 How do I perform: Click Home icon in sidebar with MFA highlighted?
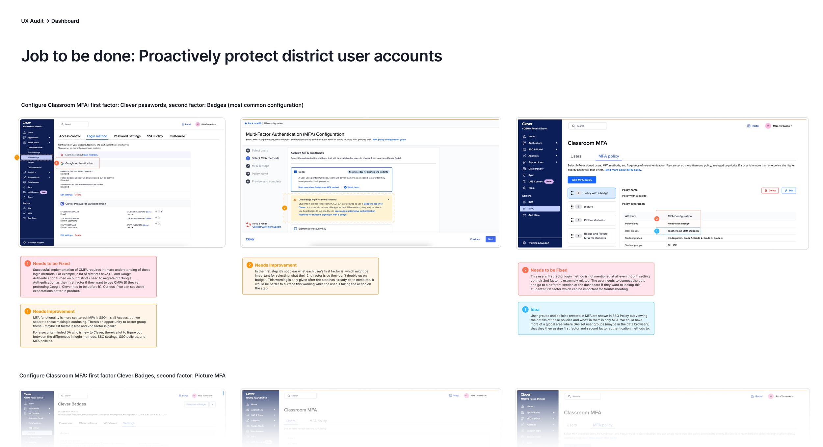524,136
